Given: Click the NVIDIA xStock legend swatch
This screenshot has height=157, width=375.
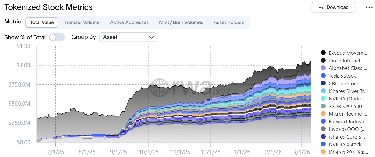Looking at the screenshot, I should (323, 144).
